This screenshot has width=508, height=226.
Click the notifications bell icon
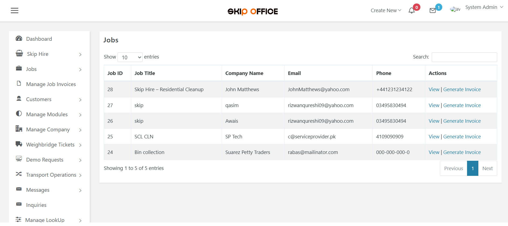click(411, 11)
